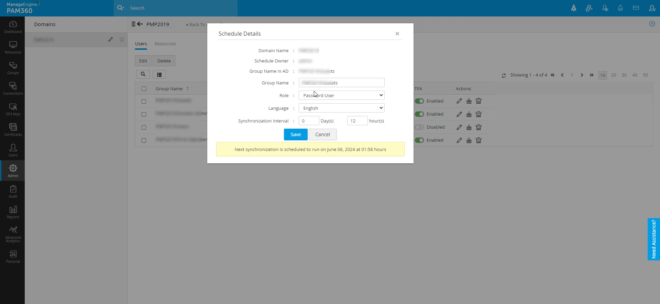
Task: Enable the Disabled TFA toggle
Action: coord(419,127)
